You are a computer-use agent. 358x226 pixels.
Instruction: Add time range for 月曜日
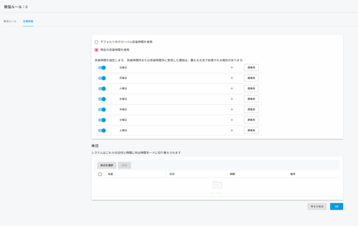(231, 78)
